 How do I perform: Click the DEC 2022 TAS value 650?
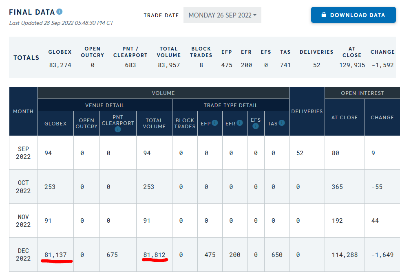(x=277, y=255)
